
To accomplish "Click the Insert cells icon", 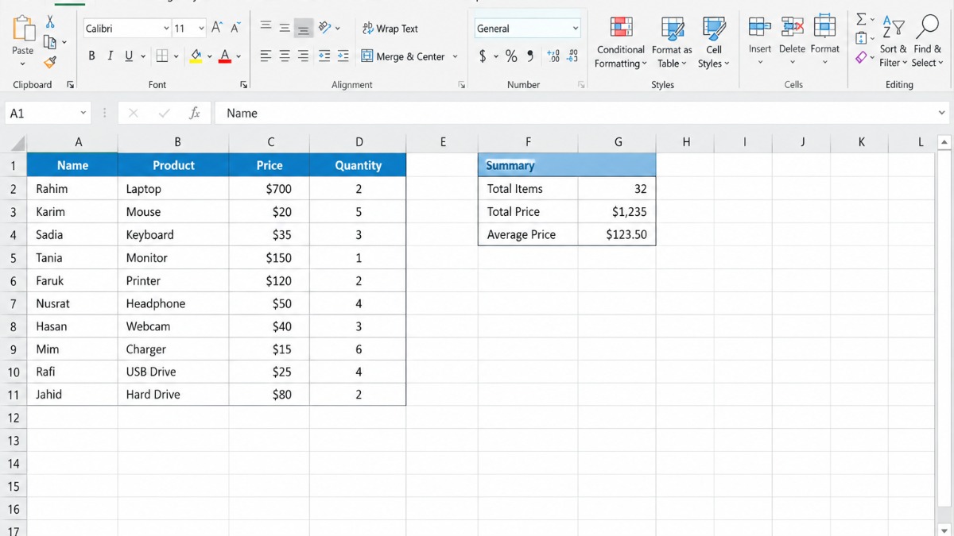I will [760, 27].
